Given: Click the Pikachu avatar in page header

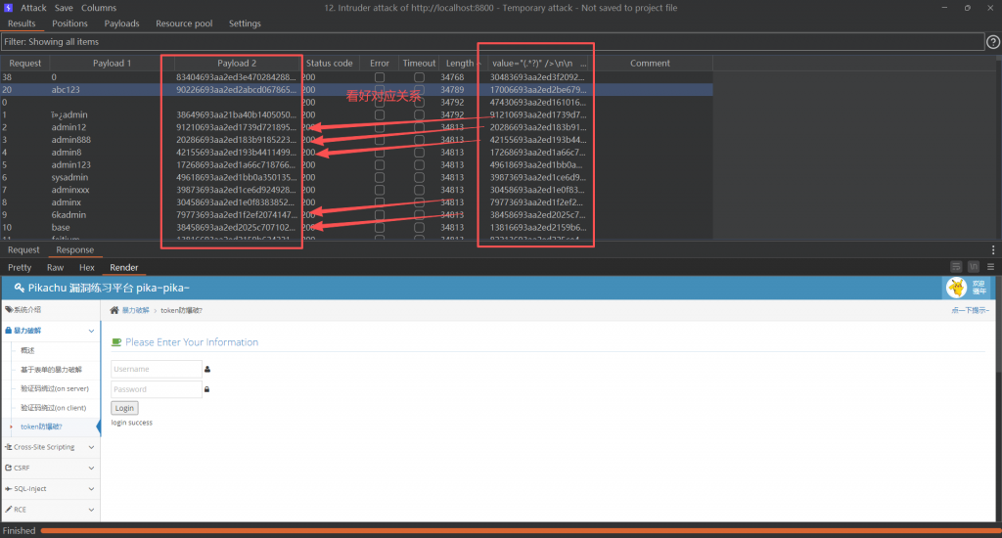Looking at the screenshot, I should [954, 288].
